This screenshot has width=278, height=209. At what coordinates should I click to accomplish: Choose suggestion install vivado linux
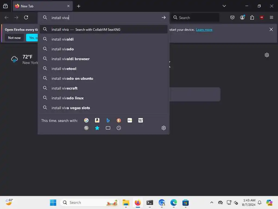[x=103, y=98]
